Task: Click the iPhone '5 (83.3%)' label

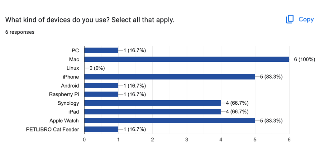Action: (x=271, y=77)
